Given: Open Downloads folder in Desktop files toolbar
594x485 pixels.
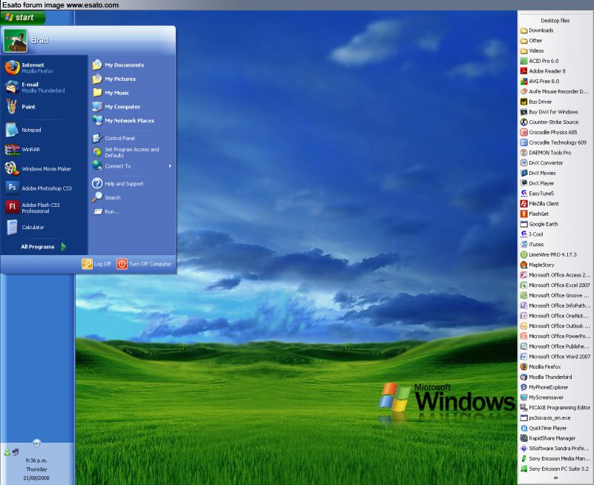Looking at the screenshot, I should tap(537, 30).
